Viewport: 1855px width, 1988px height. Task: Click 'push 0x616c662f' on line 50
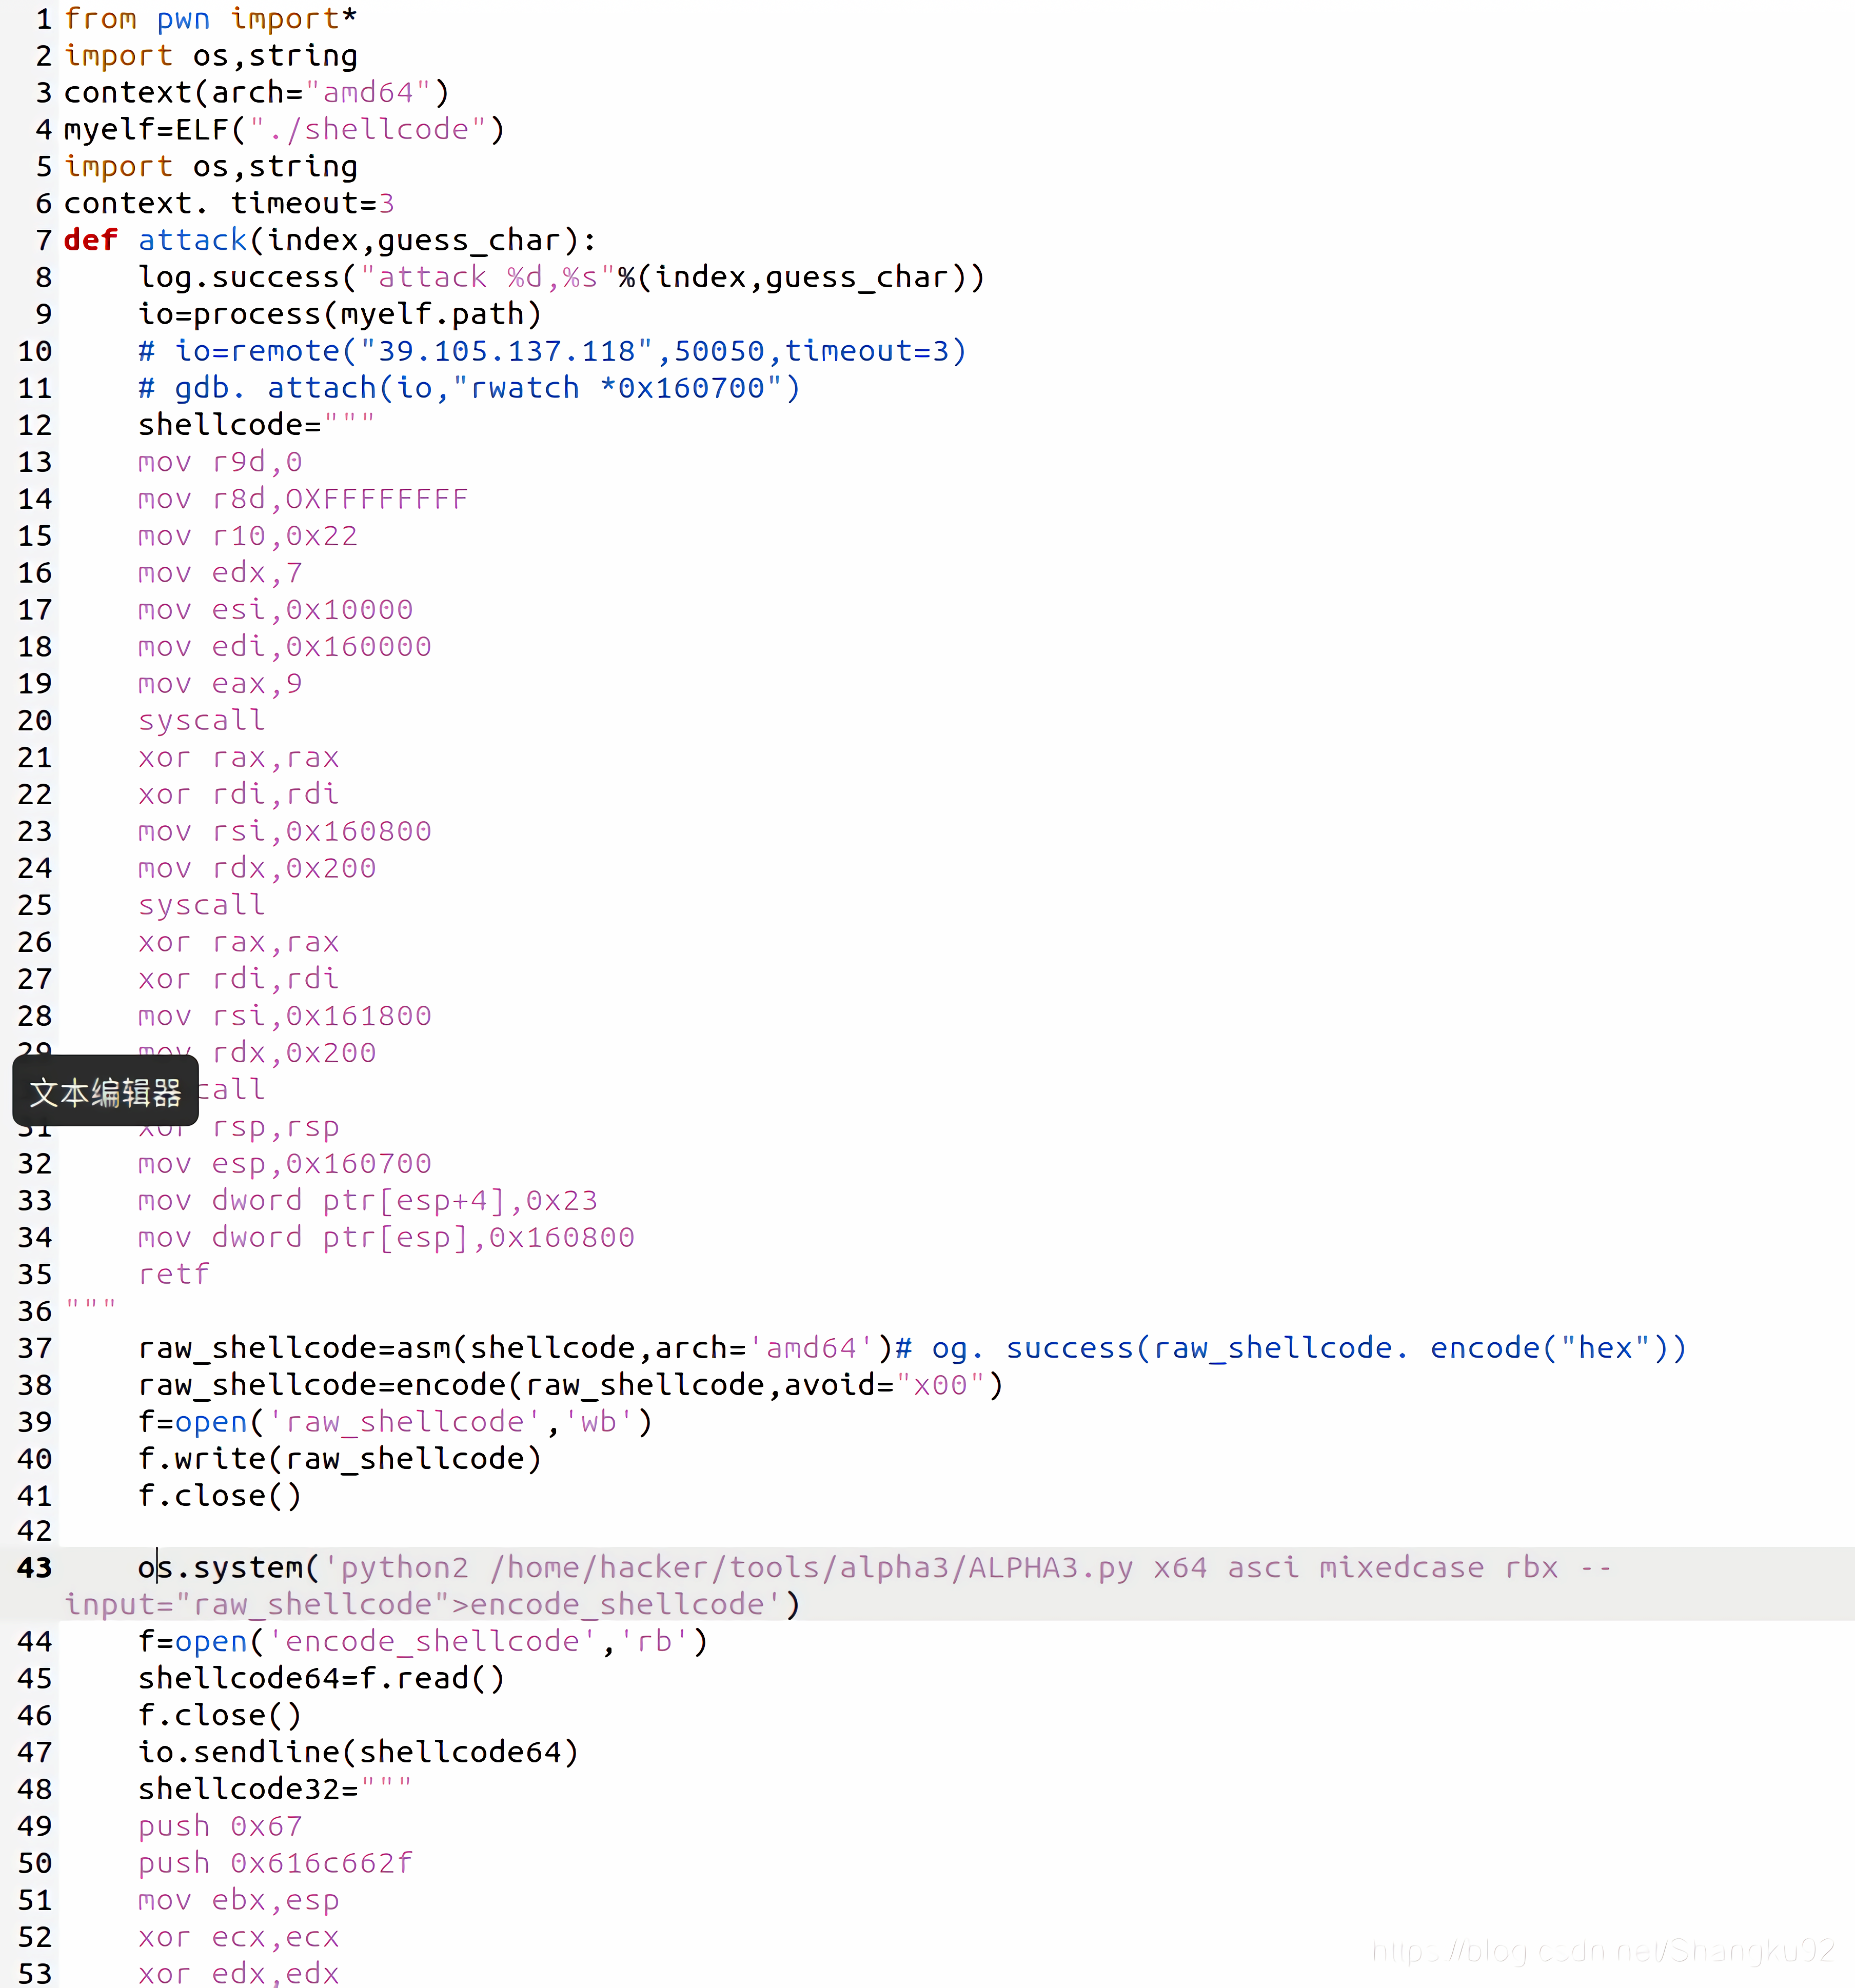(275, 1863)
